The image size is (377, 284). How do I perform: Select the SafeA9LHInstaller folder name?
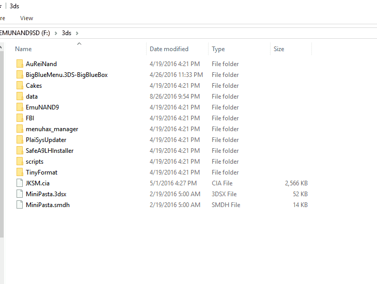[x=50, y=151]
